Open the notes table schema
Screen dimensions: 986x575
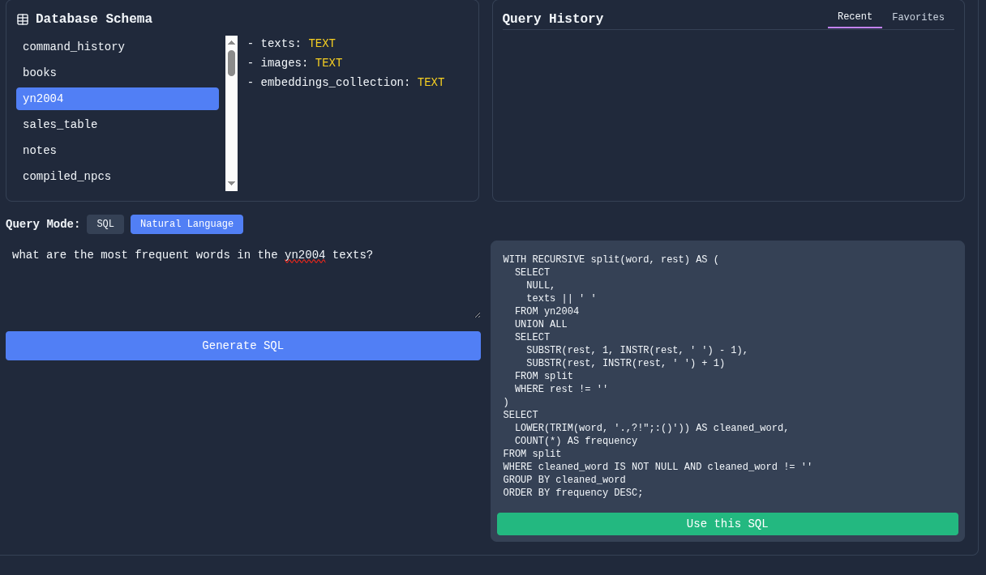(117, 150)
